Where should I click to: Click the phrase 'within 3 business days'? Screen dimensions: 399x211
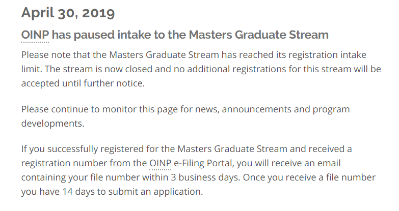[x=191, y=177]
